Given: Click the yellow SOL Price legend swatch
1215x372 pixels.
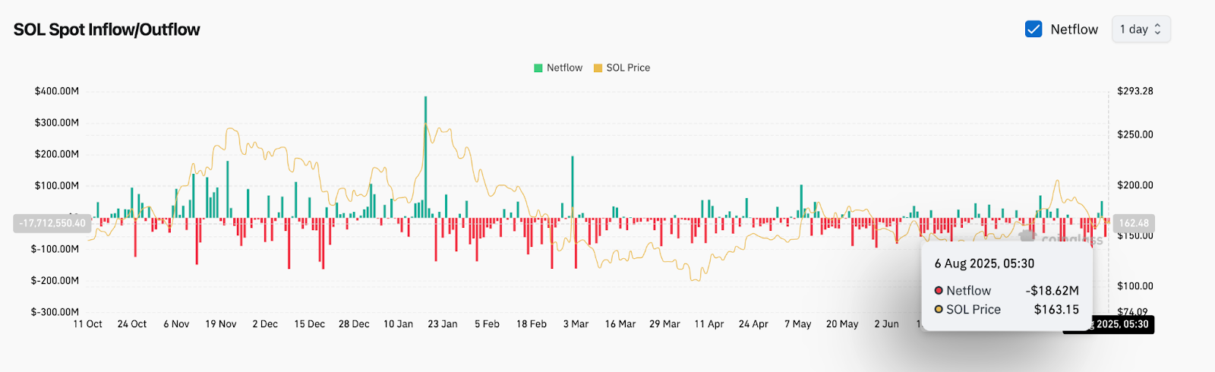Looking at the screenshot, I should tap(598, 68).
